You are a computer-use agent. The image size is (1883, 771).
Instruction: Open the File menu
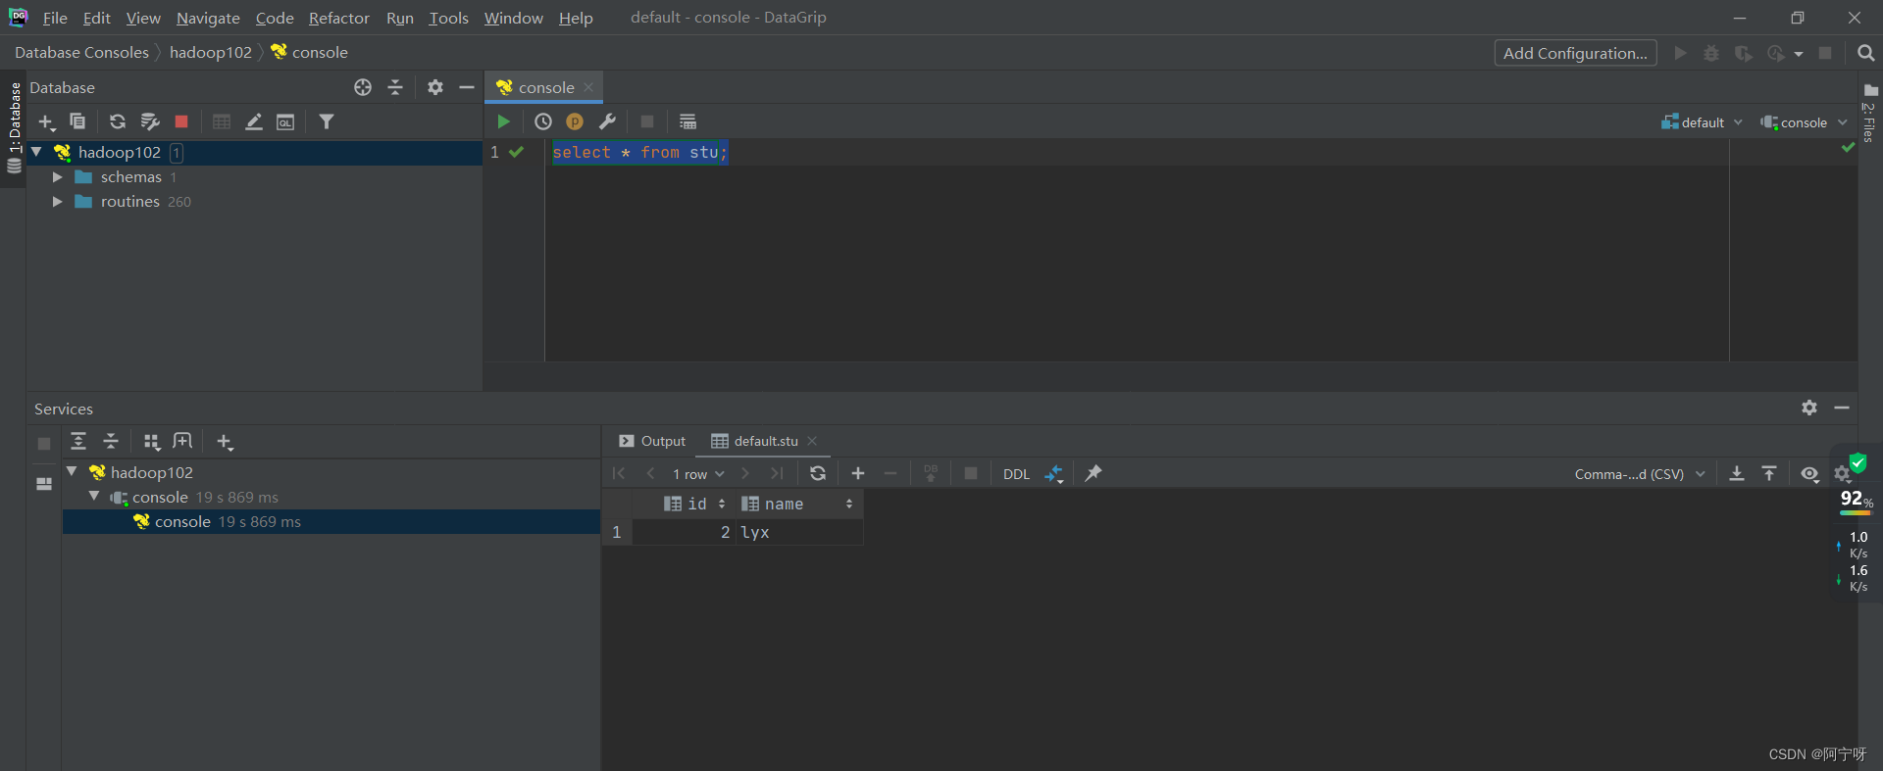tap(55, 18)
